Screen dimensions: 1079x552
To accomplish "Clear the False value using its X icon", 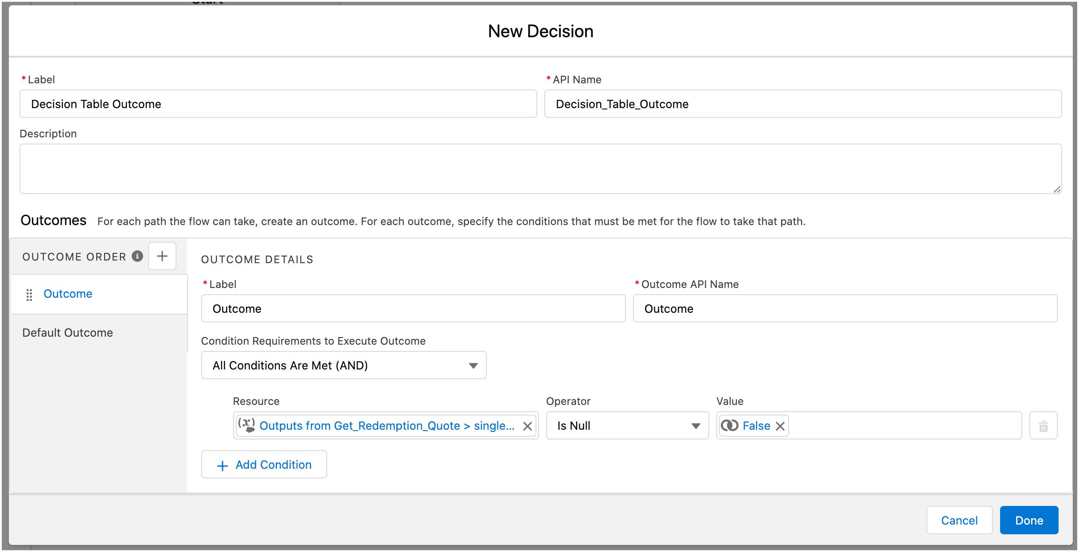I will tap(781, 426).
